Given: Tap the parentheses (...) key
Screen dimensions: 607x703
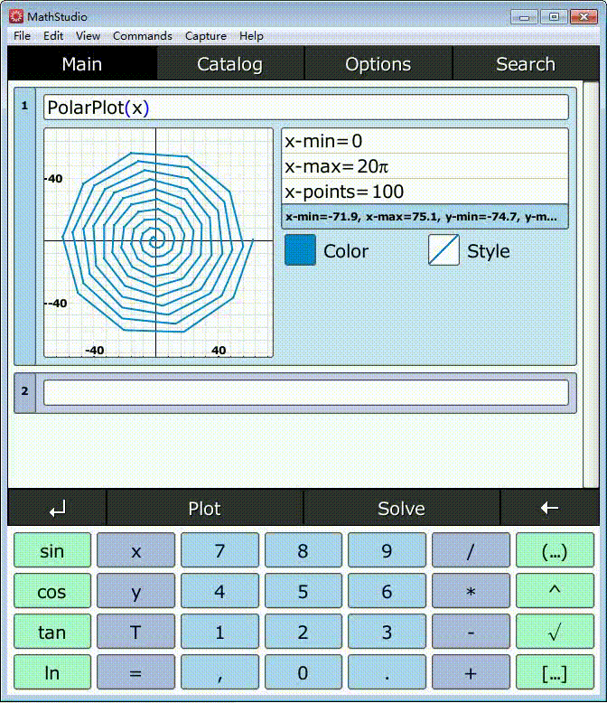Looking at the screenshot, I should click(x=555, y=550).
